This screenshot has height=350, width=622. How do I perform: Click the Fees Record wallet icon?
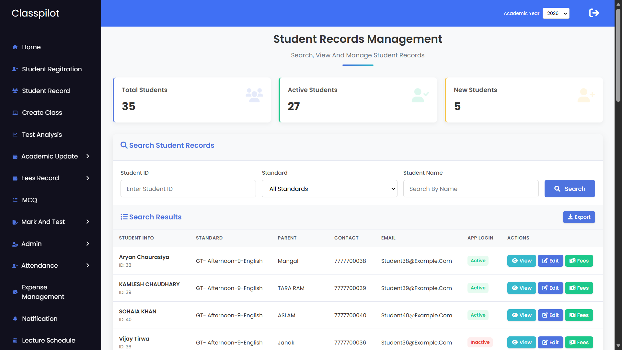[x=15, y=178]
